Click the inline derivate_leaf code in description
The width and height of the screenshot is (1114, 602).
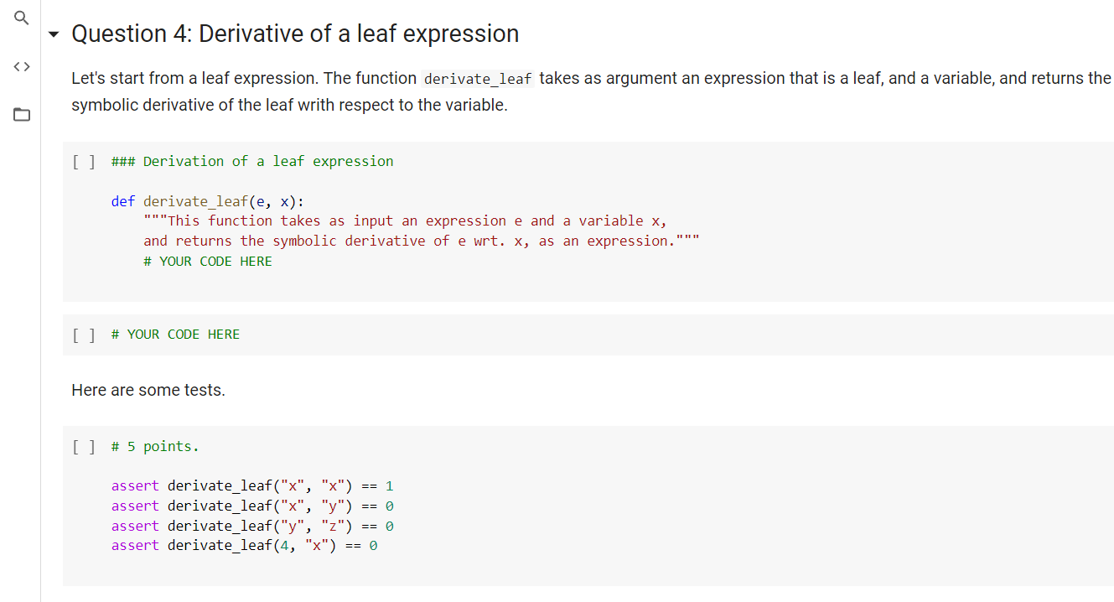pos(478,79)
